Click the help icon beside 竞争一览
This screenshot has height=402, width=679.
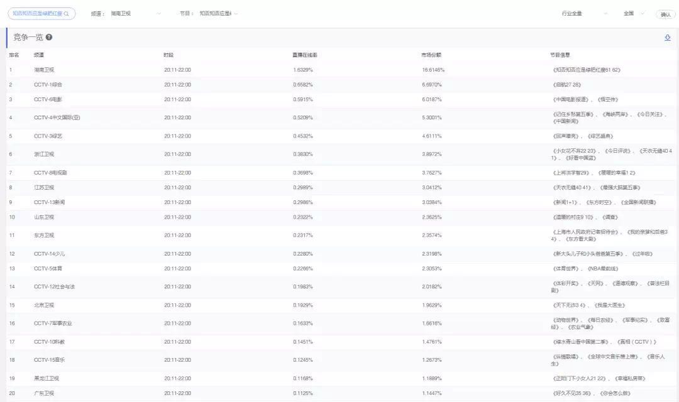49,38
